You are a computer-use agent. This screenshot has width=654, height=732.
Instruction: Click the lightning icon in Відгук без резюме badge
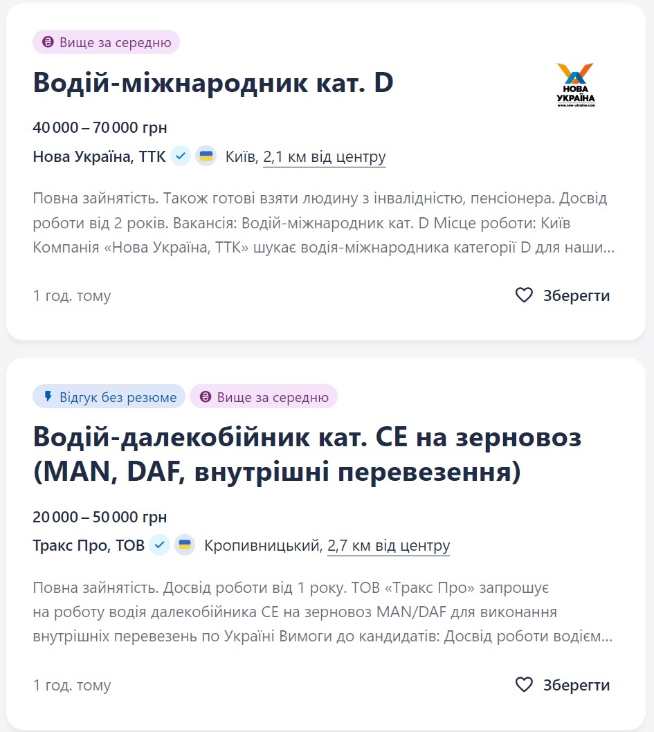point(48,396)
